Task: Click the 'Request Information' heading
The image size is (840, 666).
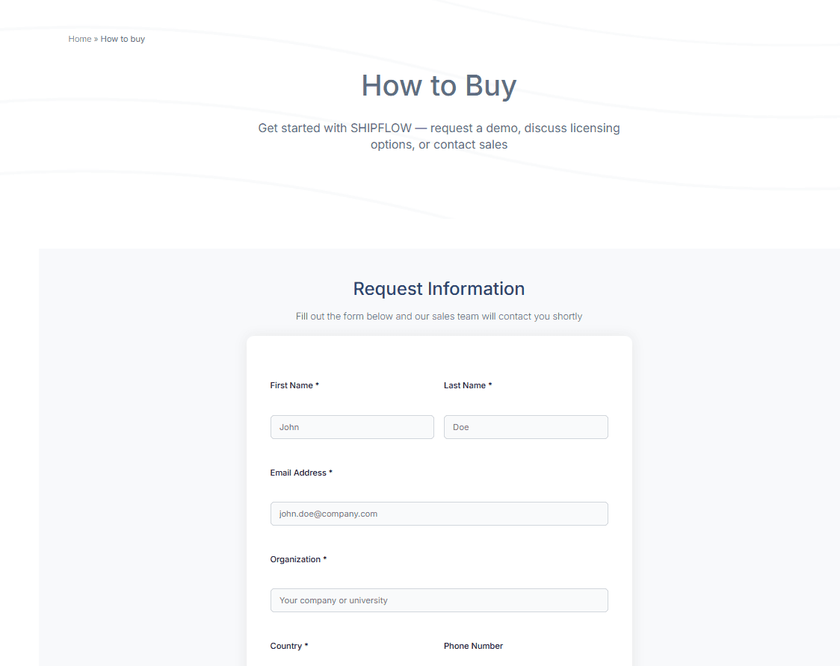Action: [x=439, y=289]
